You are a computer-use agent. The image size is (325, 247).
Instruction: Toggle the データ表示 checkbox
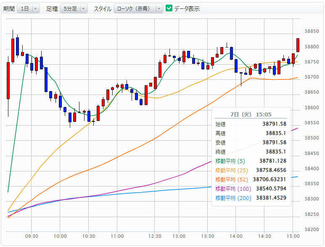(x=169, y=8)
